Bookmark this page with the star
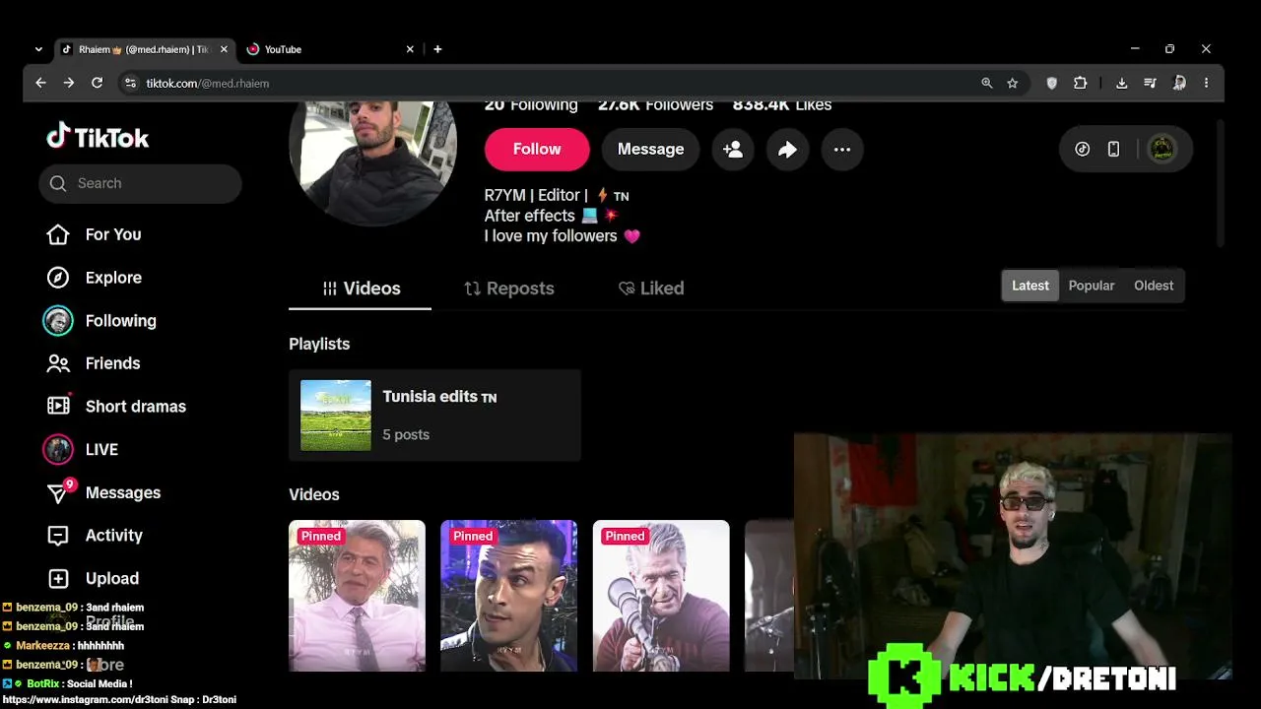1261x709 pixels. [1012, 83]
